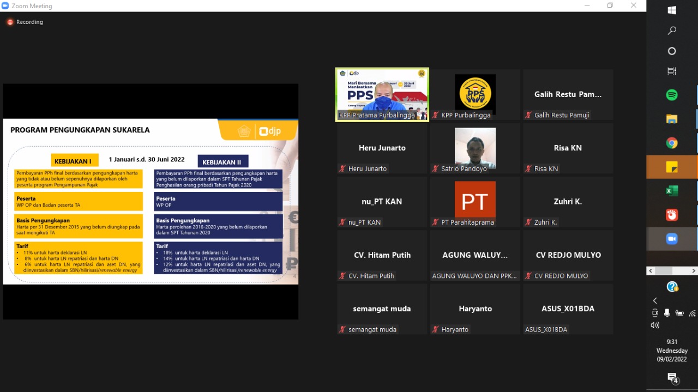
Task: Open Sticky Notes from the taskbar
Action: (672, 167)
